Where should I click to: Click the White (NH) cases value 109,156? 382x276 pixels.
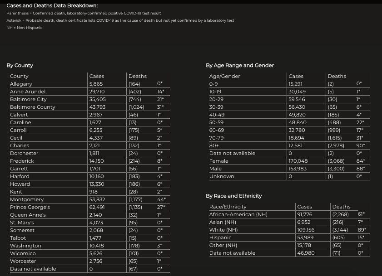(x=306, y=230)
